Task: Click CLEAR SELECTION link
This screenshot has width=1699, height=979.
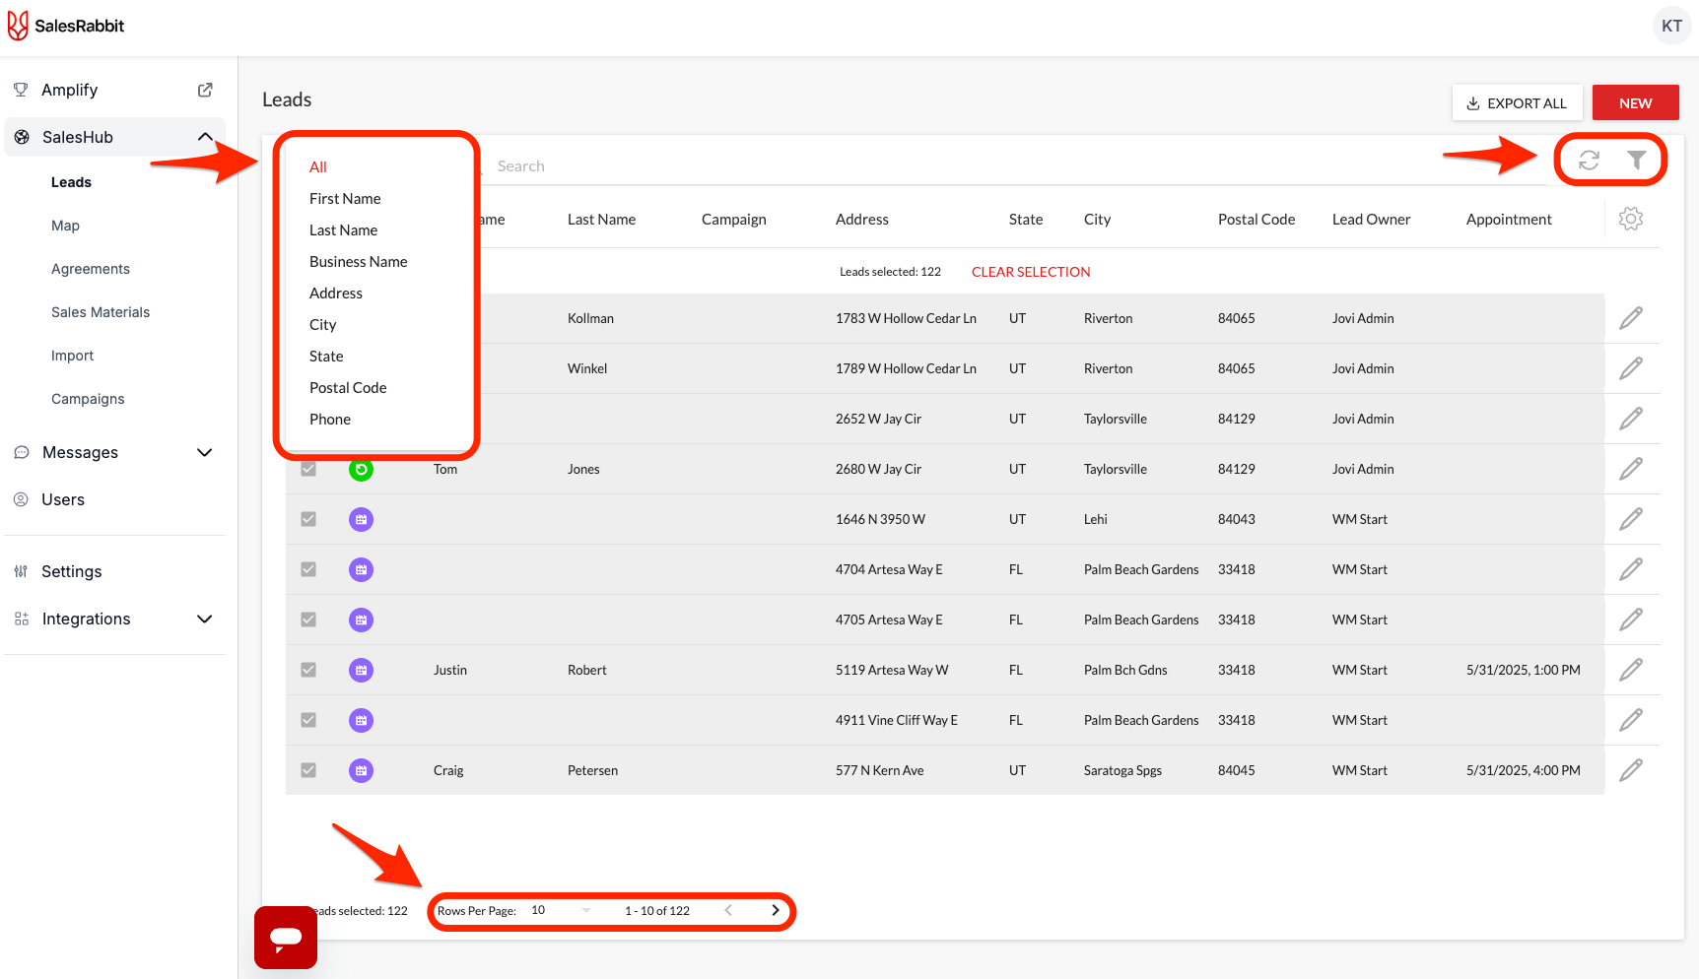Action: 1031,272
